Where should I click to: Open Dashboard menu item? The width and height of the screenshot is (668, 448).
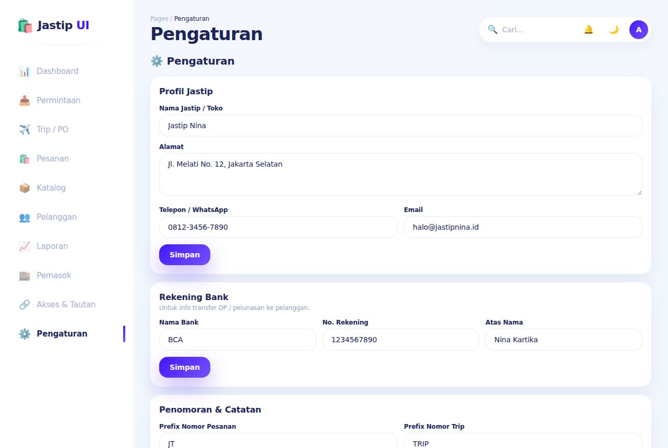[67, 71]
